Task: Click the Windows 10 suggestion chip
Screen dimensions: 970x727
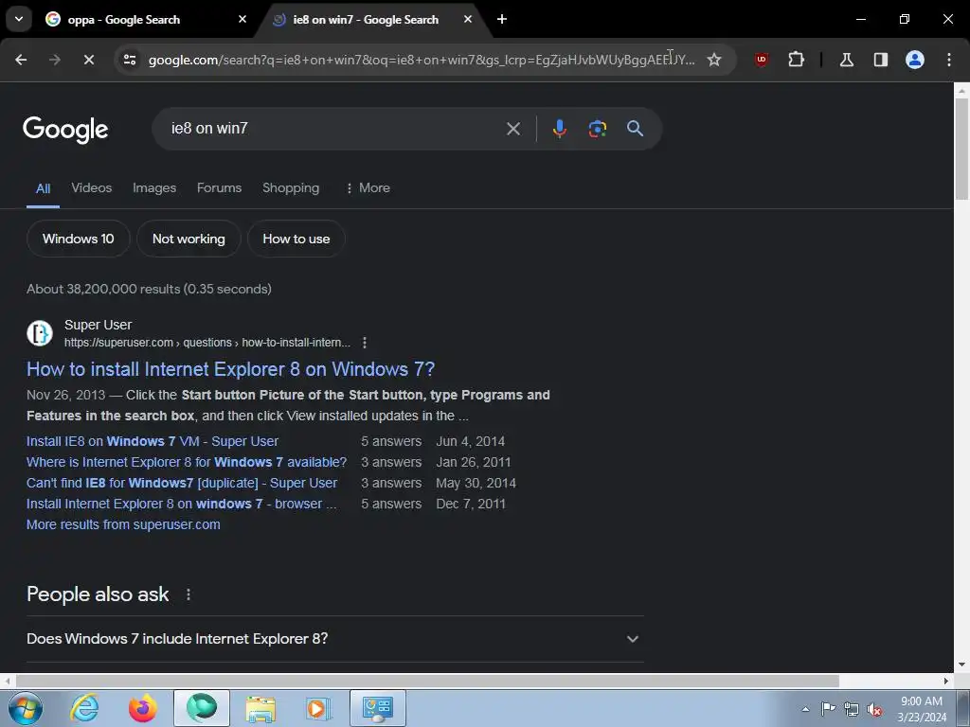Action: coord(78,239)
